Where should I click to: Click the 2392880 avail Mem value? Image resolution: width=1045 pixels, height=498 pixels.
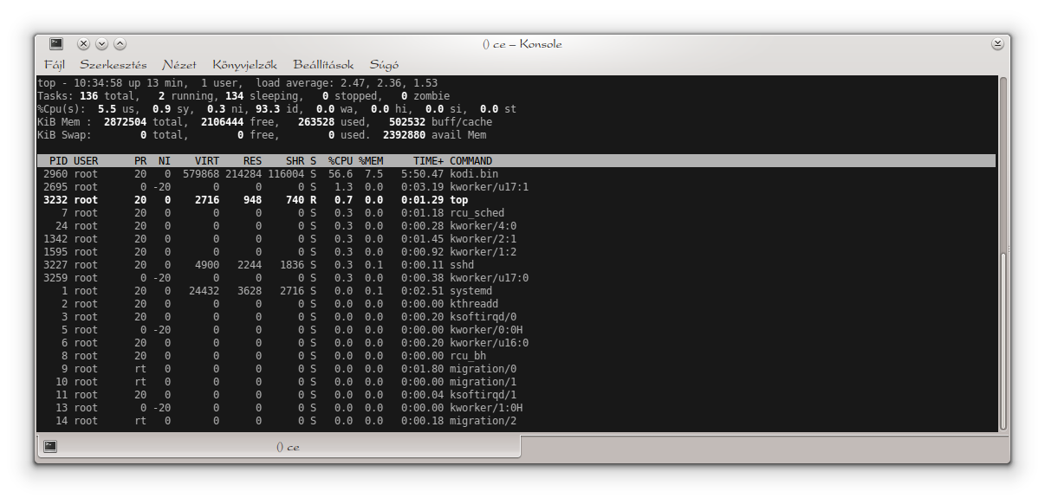[434, 135]
